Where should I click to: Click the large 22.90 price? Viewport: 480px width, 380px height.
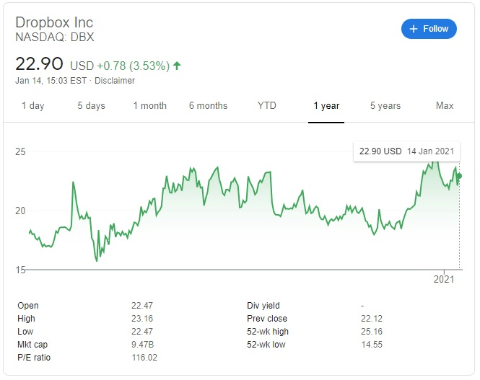[39, 63]
